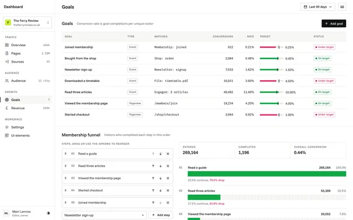Move 'Started checkout' step down

[161, 190]
